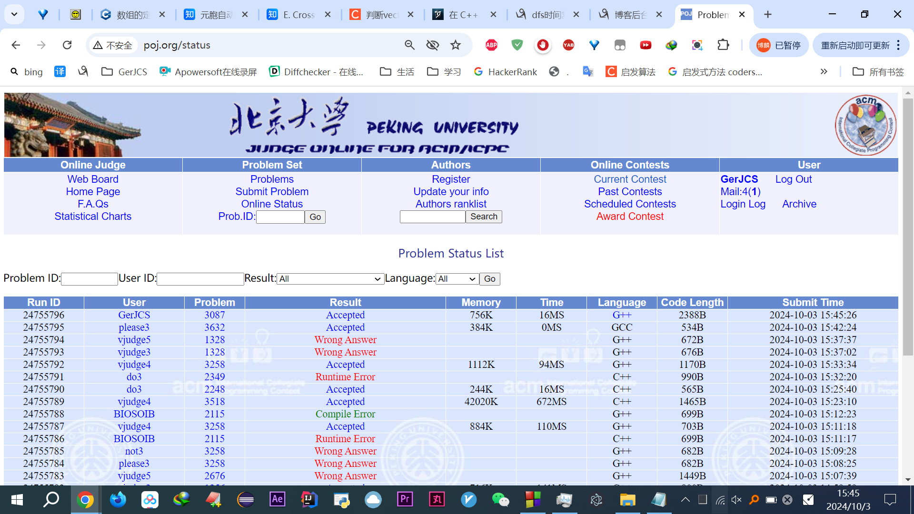
Task: Open the Google Translate bookmark icon
Action: pos(588,72)
